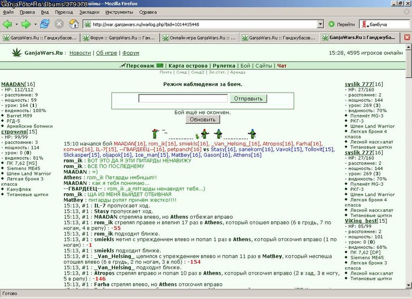Click the rightmost blue-helmet fighter sprite

[x=252, y=133]
